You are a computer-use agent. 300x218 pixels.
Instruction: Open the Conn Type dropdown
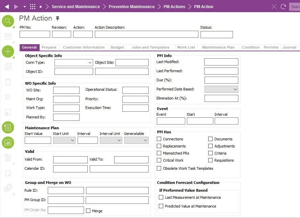(x=73, y=62)
